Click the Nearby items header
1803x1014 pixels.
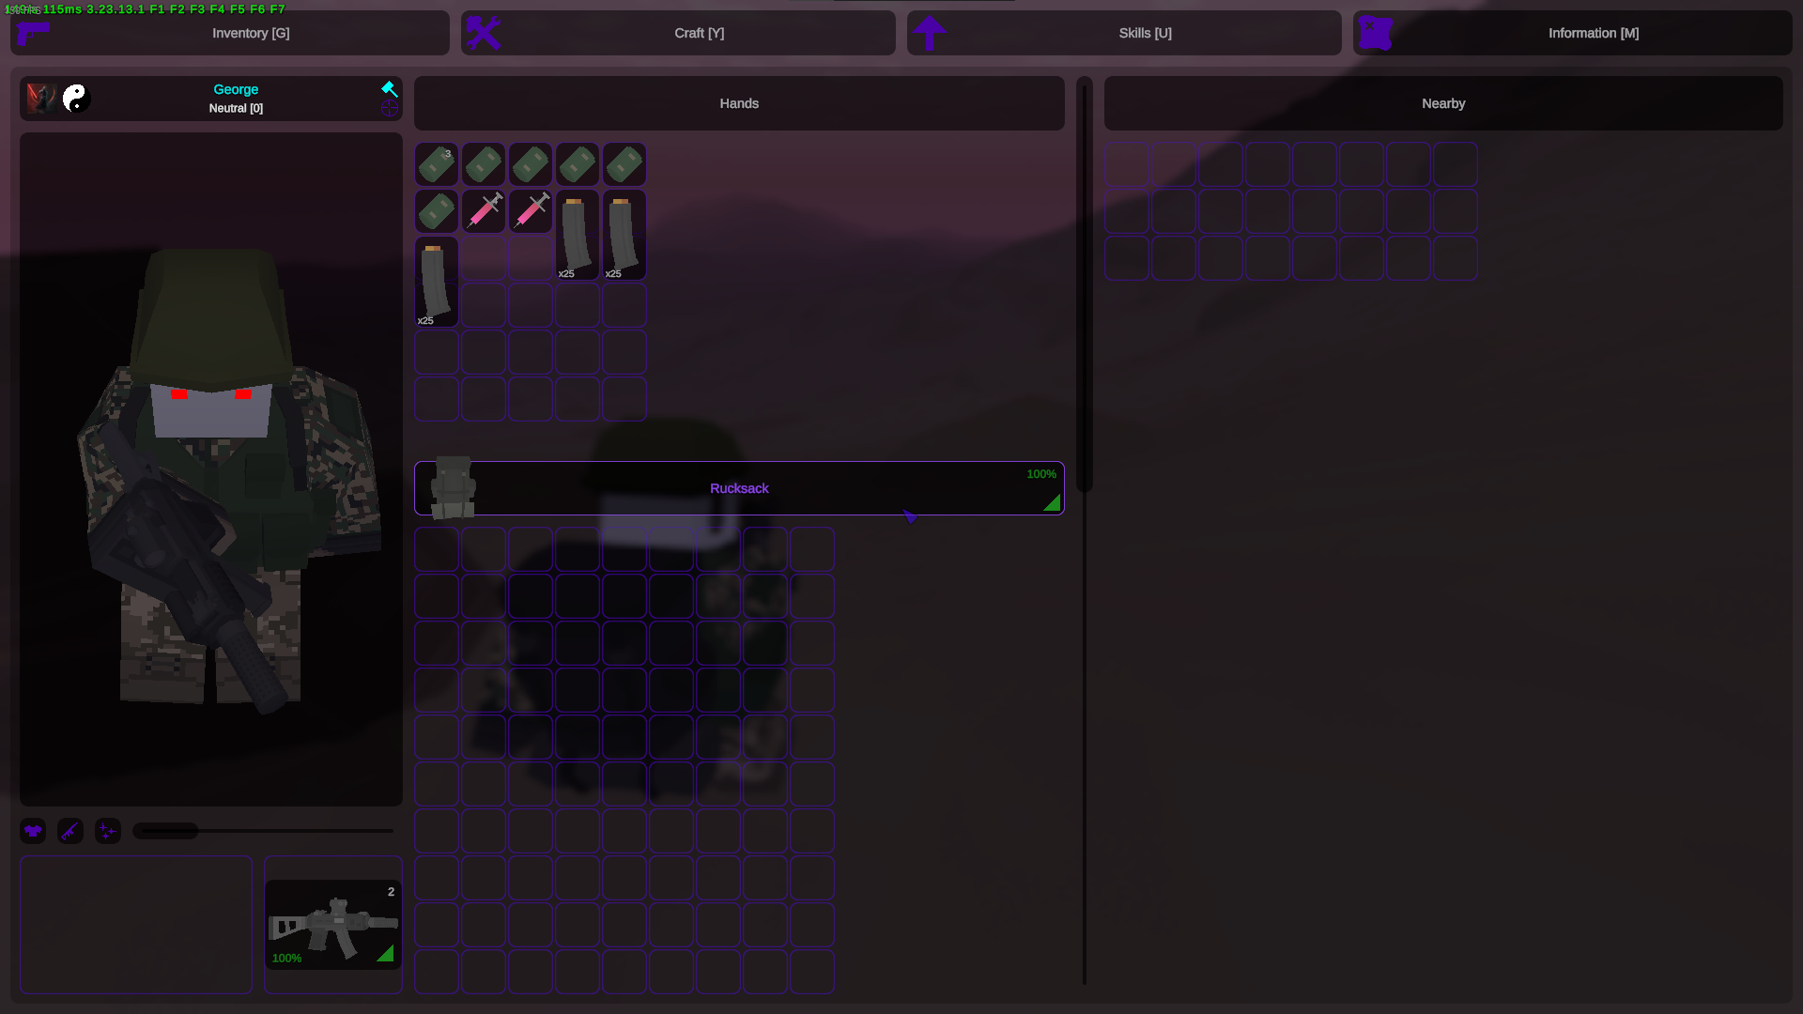point(1443,103)
